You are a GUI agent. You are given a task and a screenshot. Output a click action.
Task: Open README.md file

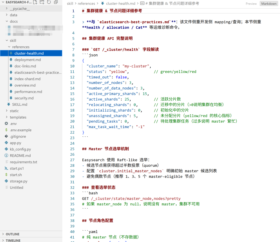point(20,156)
